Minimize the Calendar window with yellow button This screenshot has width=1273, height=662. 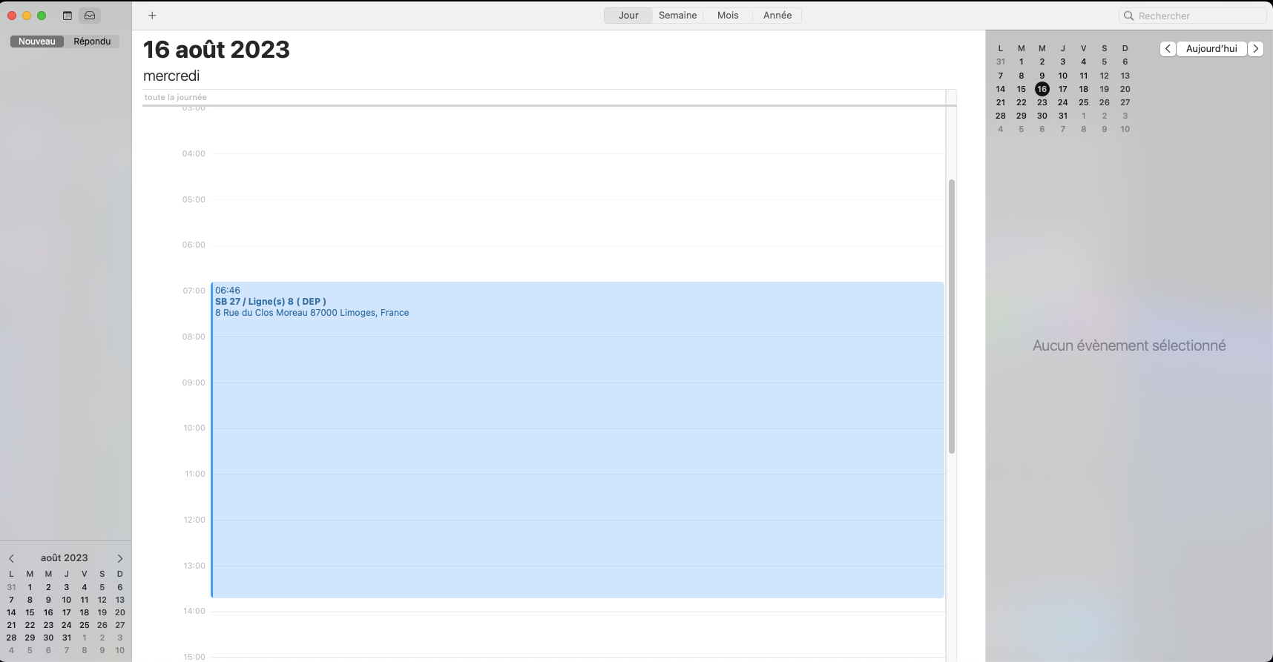pyautogui.click(x=27, y=16)
